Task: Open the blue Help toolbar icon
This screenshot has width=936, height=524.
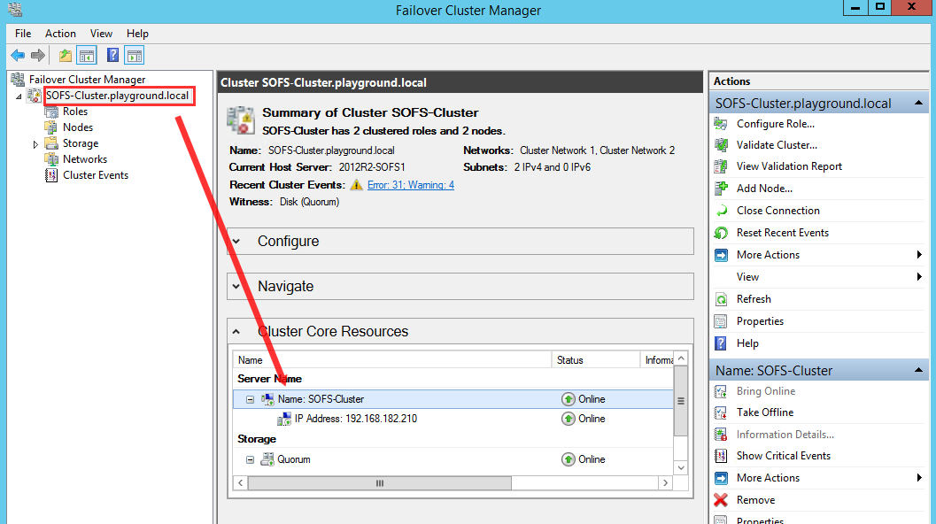Action: (x=112, y=56)
